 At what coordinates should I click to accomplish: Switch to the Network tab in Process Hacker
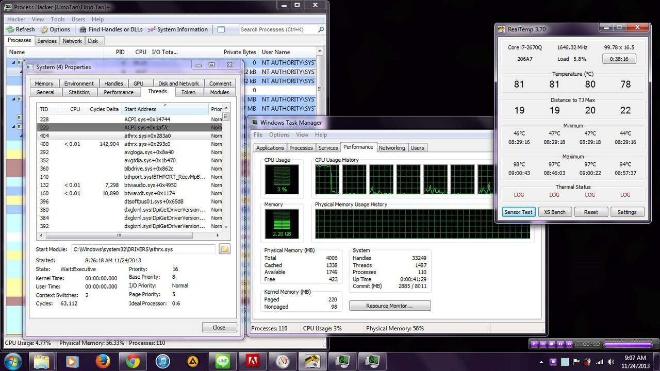point(72,41)
